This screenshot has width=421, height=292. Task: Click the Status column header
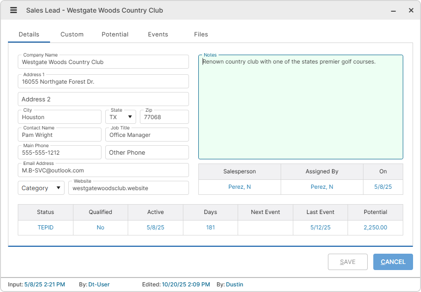45,212
